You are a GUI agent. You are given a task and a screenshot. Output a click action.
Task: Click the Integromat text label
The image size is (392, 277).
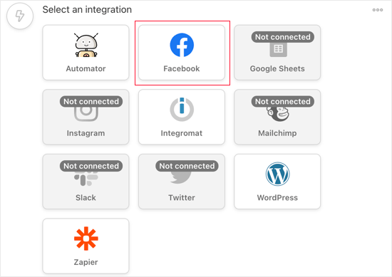click(182, 133)
